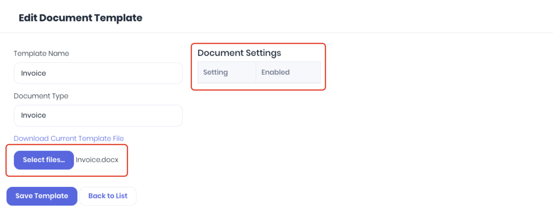
Task: Click the Document Type label
Action: 41,96
